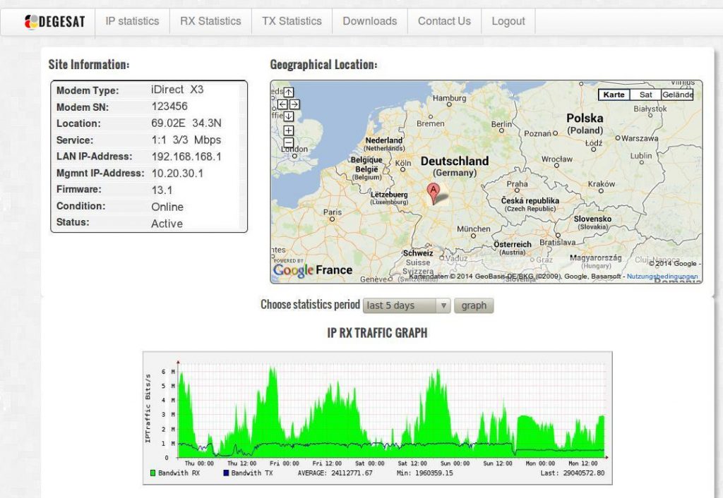Click the Polska label on the map
Viewport: 723px width, 498px height.
pos(585,119)
